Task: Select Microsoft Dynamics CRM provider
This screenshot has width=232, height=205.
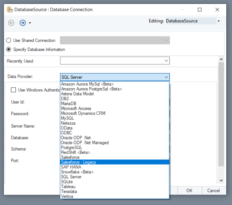Action: click(x=83, y=113)
